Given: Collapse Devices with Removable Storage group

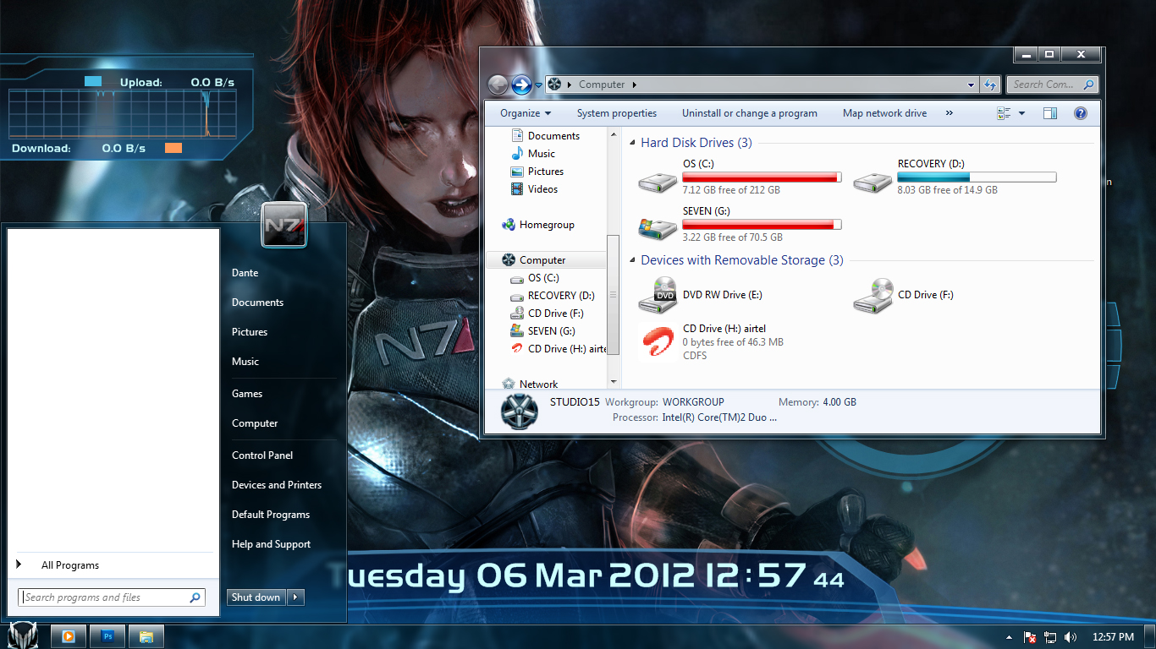Looking at the screenshot, I should tap(634, 261).
